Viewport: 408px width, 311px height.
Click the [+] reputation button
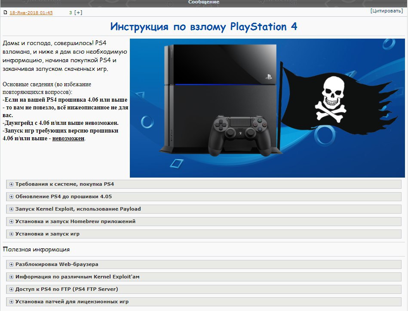78,12
